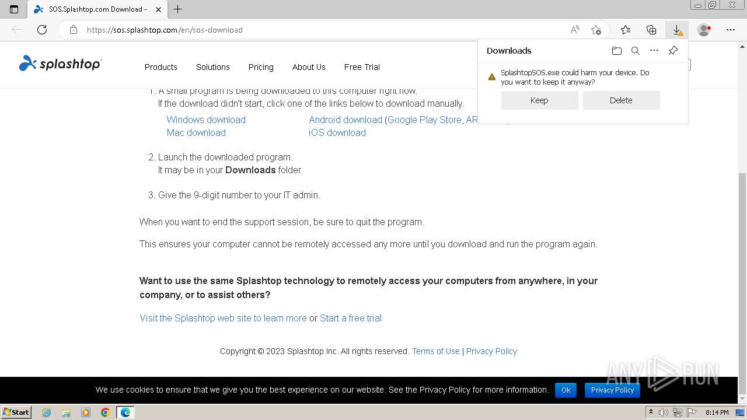
Task: Visit the Splashtop web site link
Action: [223, 318]
